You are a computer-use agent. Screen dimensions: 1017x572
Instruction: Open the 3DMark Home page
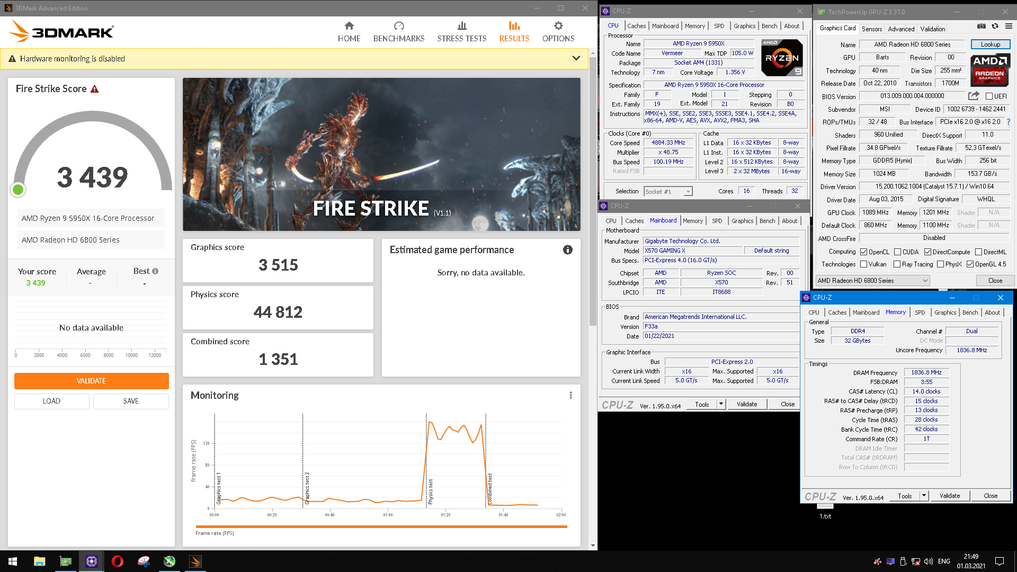[x=349, y=32]
